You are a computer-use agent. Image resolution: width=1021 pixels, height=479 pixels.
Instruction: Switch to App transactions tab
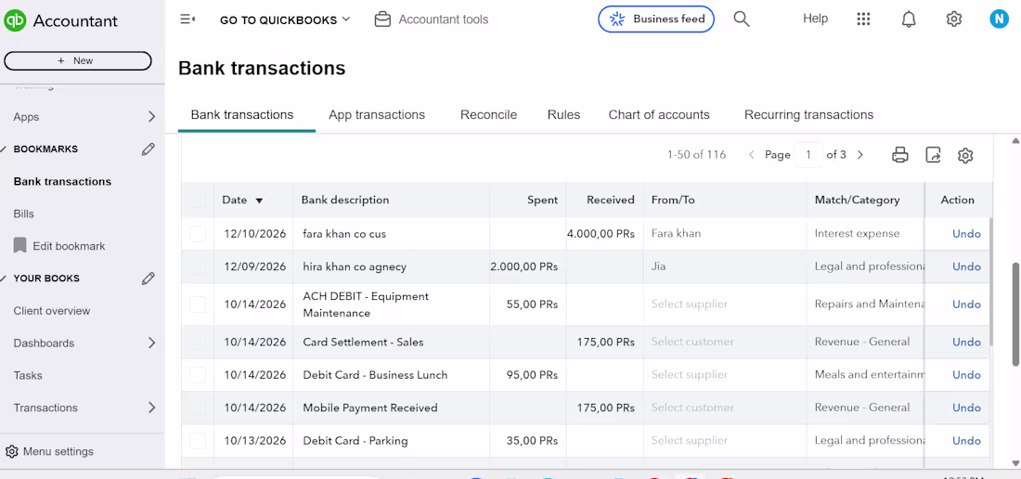tap(377, 115)
